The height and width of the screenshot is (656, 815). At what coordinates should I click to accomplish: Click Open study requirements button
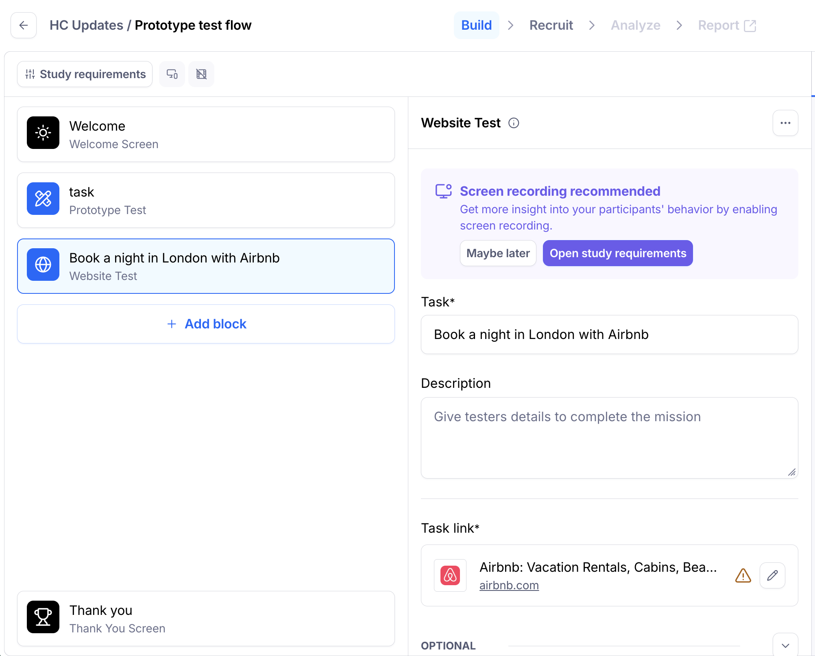click(x=618, y=253)
